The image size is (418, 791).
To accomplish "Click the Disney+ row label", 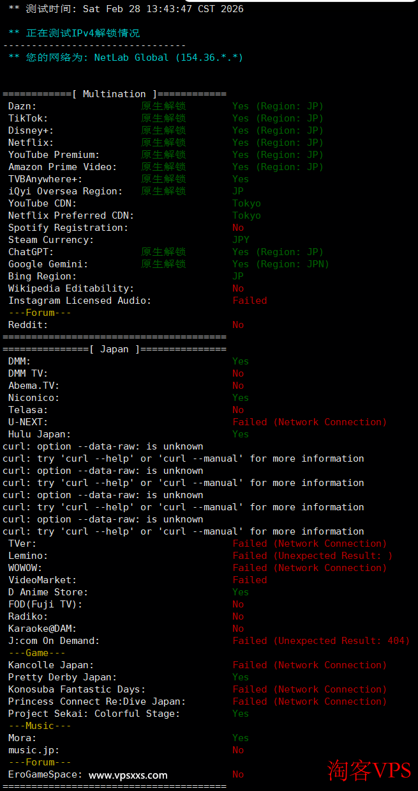I will [x=31, y=130].
